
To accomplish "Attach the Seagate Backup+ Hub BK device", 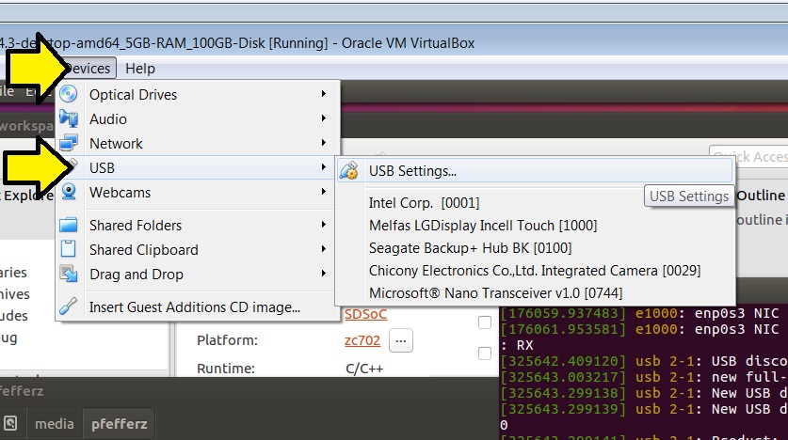I will pyautogui.click(x=470, y=248).
